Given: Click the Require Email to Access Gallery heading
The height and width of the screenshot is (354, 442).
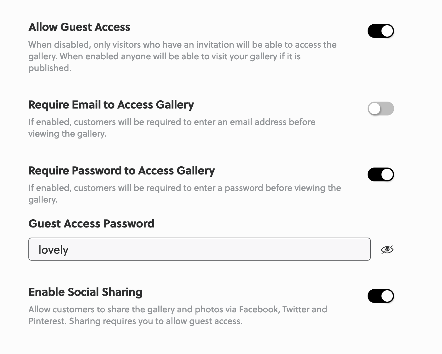Looking at the screenshot, I should point(111,105).
